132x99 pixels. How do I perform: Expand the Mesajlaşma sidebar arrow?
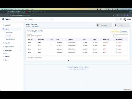pyautogui.click(x=20, y=51)
